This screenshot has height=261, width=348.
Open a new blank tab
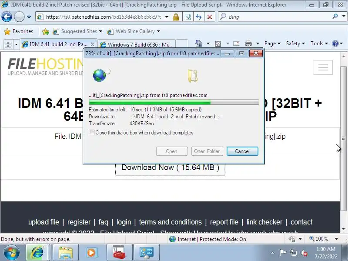[x=182, y=44]
